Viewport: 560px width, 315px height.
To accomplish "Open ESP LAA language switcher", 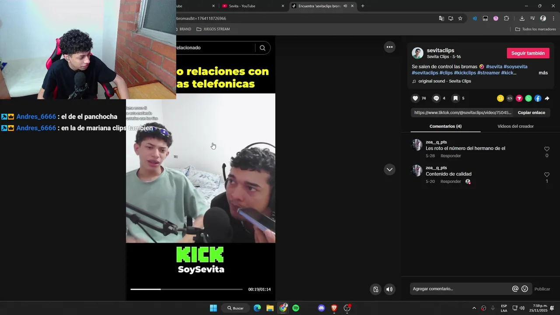I will tap(504, 308).
